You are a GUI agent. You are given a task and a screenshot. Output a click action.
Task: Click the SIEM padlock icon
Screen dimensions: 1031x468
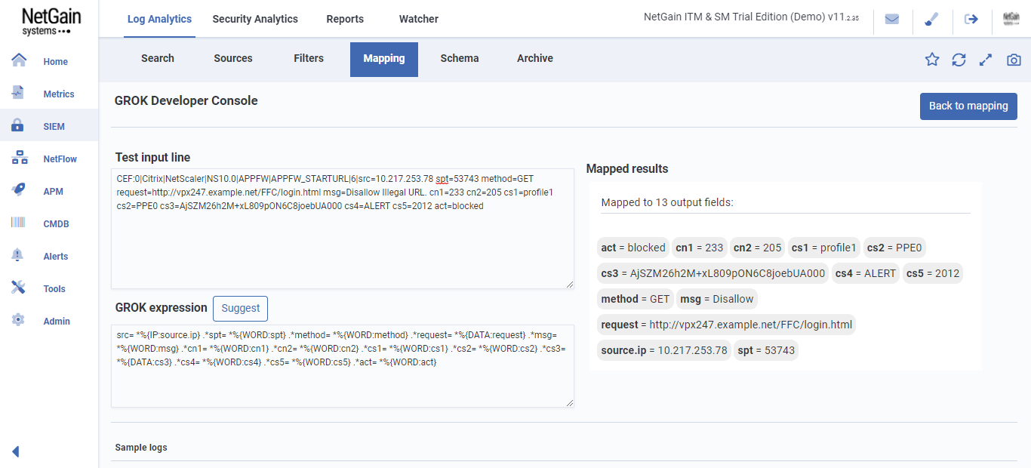pos(18,125)
